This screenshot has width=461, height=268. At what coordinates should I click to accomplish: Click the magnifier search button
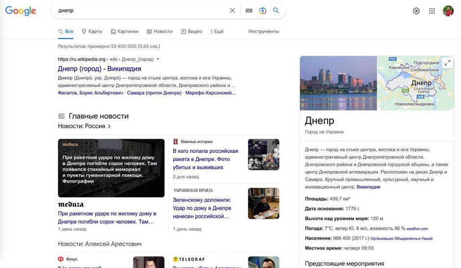tap(276, 11)
